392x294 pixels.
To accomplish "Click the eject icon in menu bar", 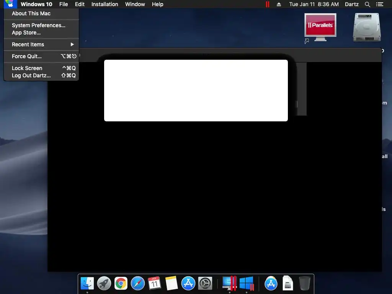I will tap(279, 4).
